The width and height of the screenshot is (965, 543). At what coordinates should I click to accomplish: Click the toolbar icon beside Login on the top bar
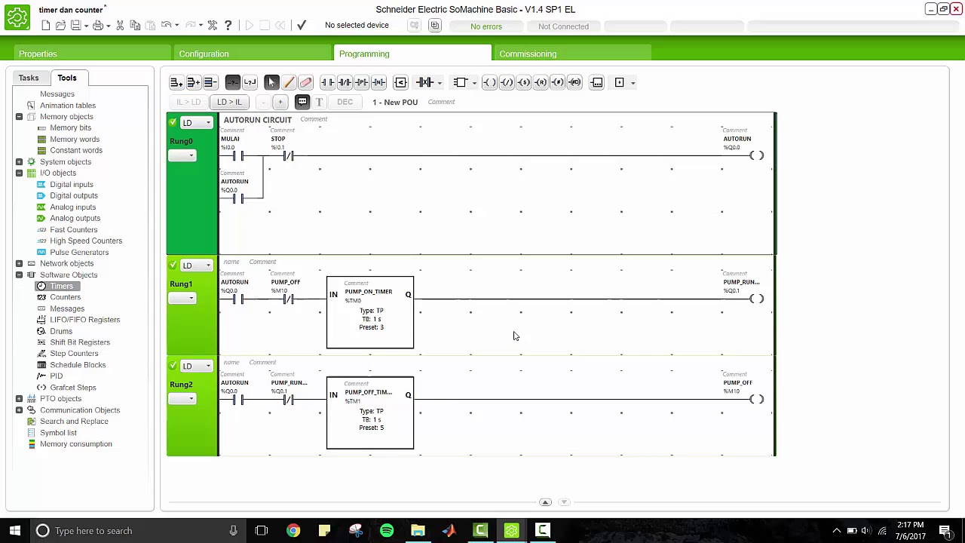434,26
